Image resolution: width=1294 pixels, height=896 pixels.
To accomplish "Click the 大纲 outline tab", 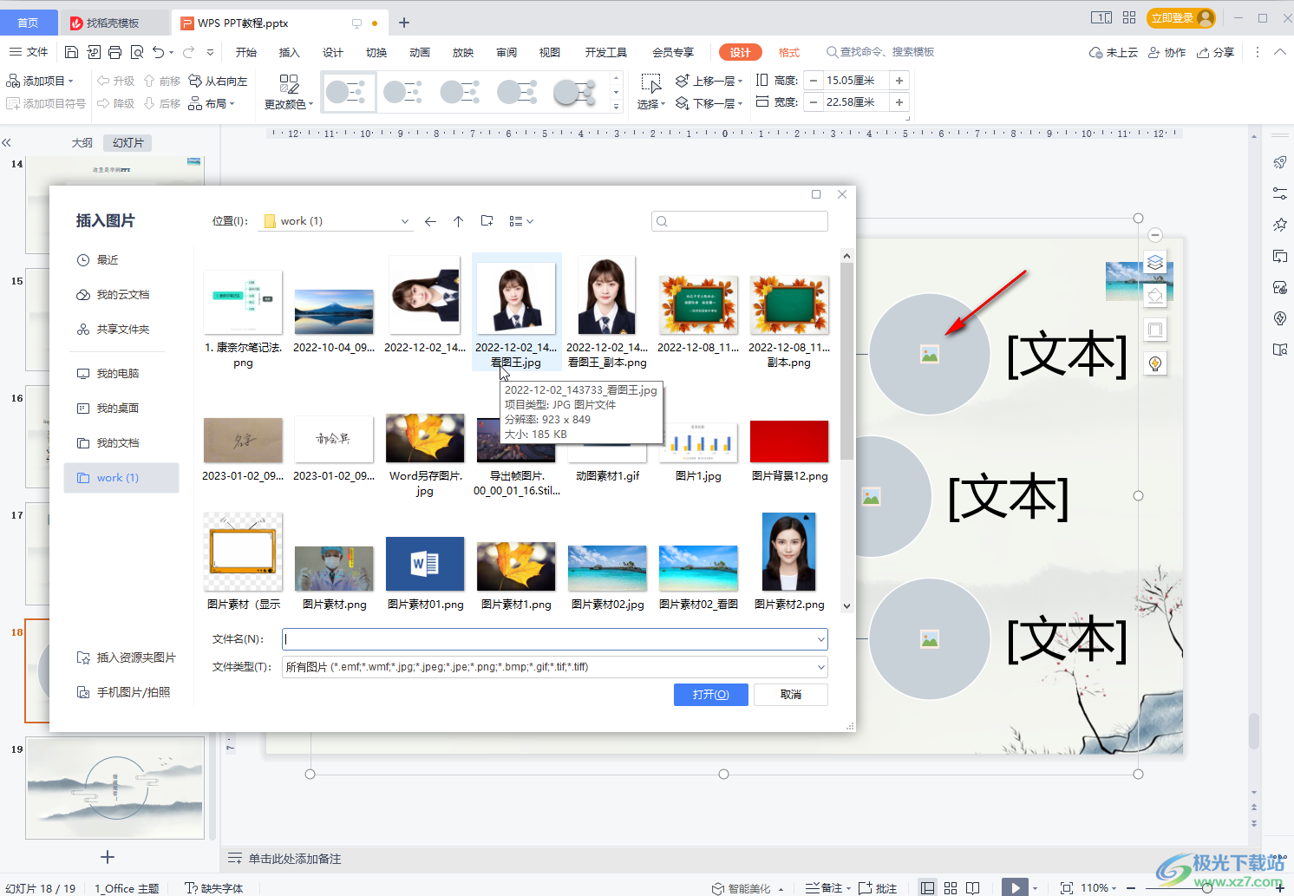I will click(x=81, y=142).
